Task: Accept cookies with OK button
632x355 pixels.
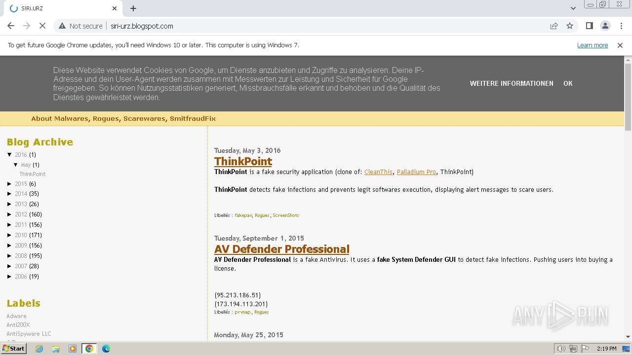Action: [x=568, y=83]
